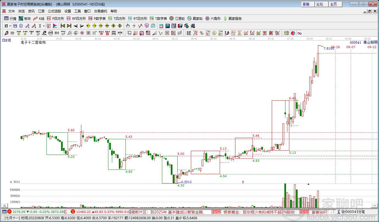Image resolution: width=379 pixels, height=222 pixels.
Task: Open the T数字表 time number table
Action: tap(158, 18)
